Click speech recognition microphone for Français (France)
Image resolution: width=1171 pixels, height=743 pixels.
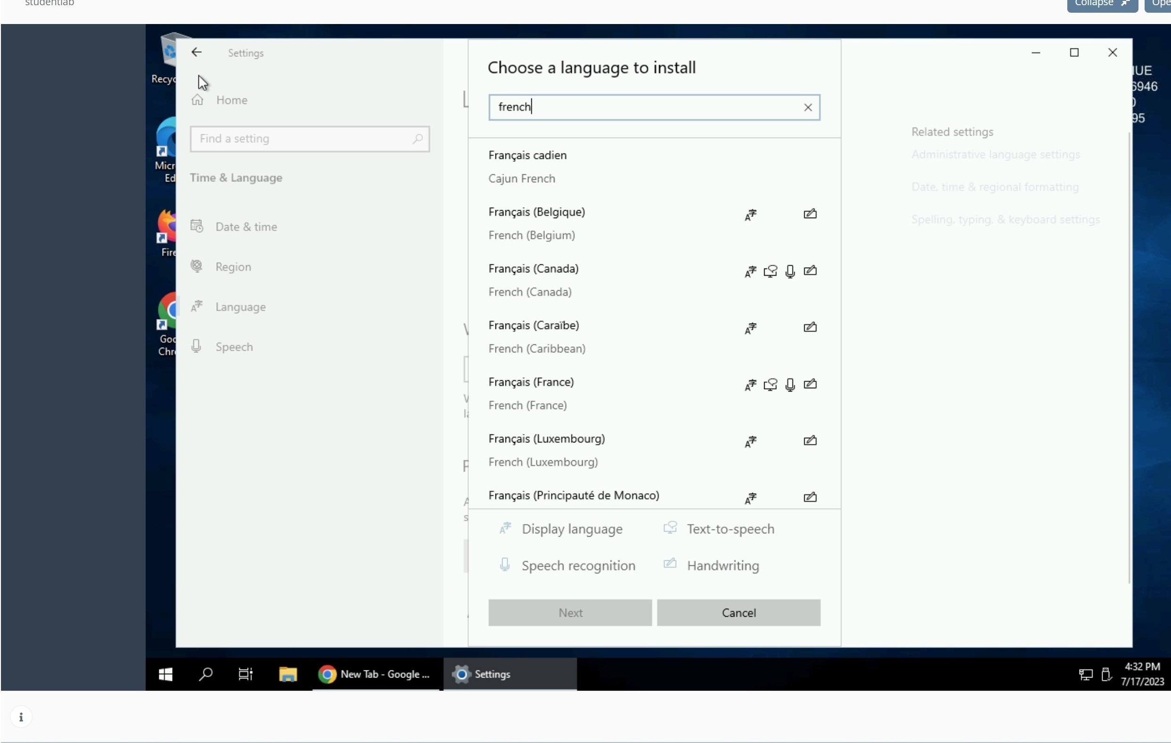tap(790, 385)
